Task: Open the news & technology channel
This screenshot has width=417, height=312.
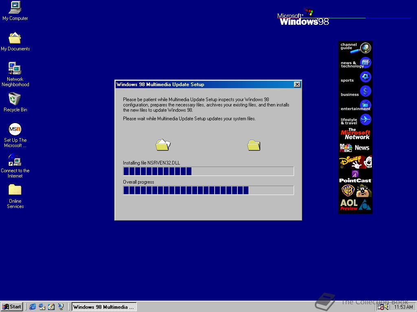Action: point(355,64)
